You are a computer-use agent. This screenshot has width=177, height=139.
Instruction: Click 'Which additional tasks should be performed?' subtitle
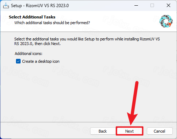tap(52, 23)
